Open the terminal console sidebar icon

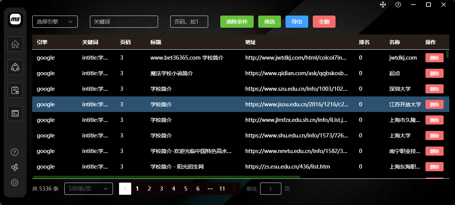15,113
